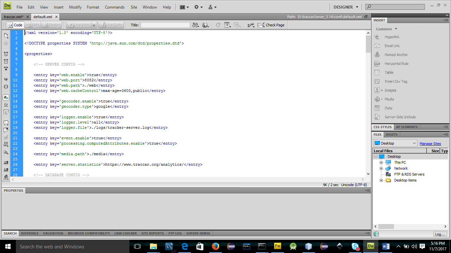Click Manage Sites link
Image resolution: width=451 pixels, height=253 pixels.
[x=430, y=144]
